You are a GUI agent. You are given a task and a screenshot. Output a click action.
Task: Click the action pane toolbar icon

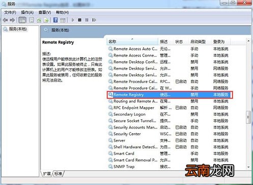63,20
